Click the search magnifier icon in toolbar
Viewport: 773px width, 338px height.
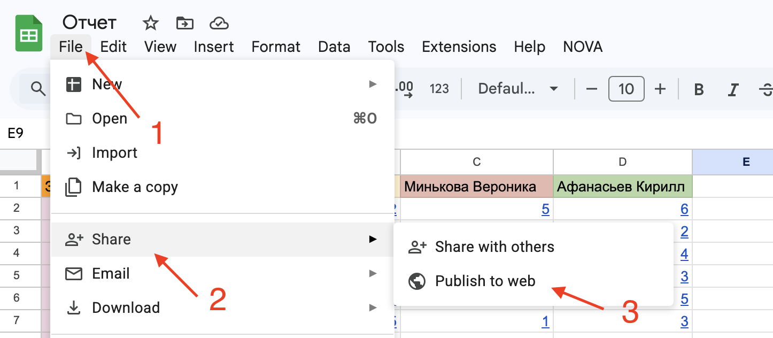[38, 89]
